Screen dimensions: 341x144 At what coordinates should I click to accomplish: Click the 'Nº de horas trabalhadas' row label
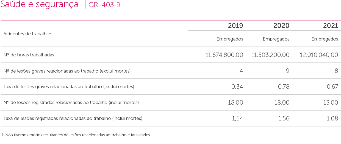tap(29, 55)
